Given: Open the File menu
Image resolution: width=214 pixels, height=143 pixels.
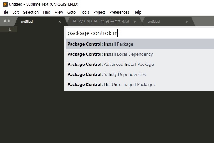Looking at the screenshot, I should coord(5,12).
